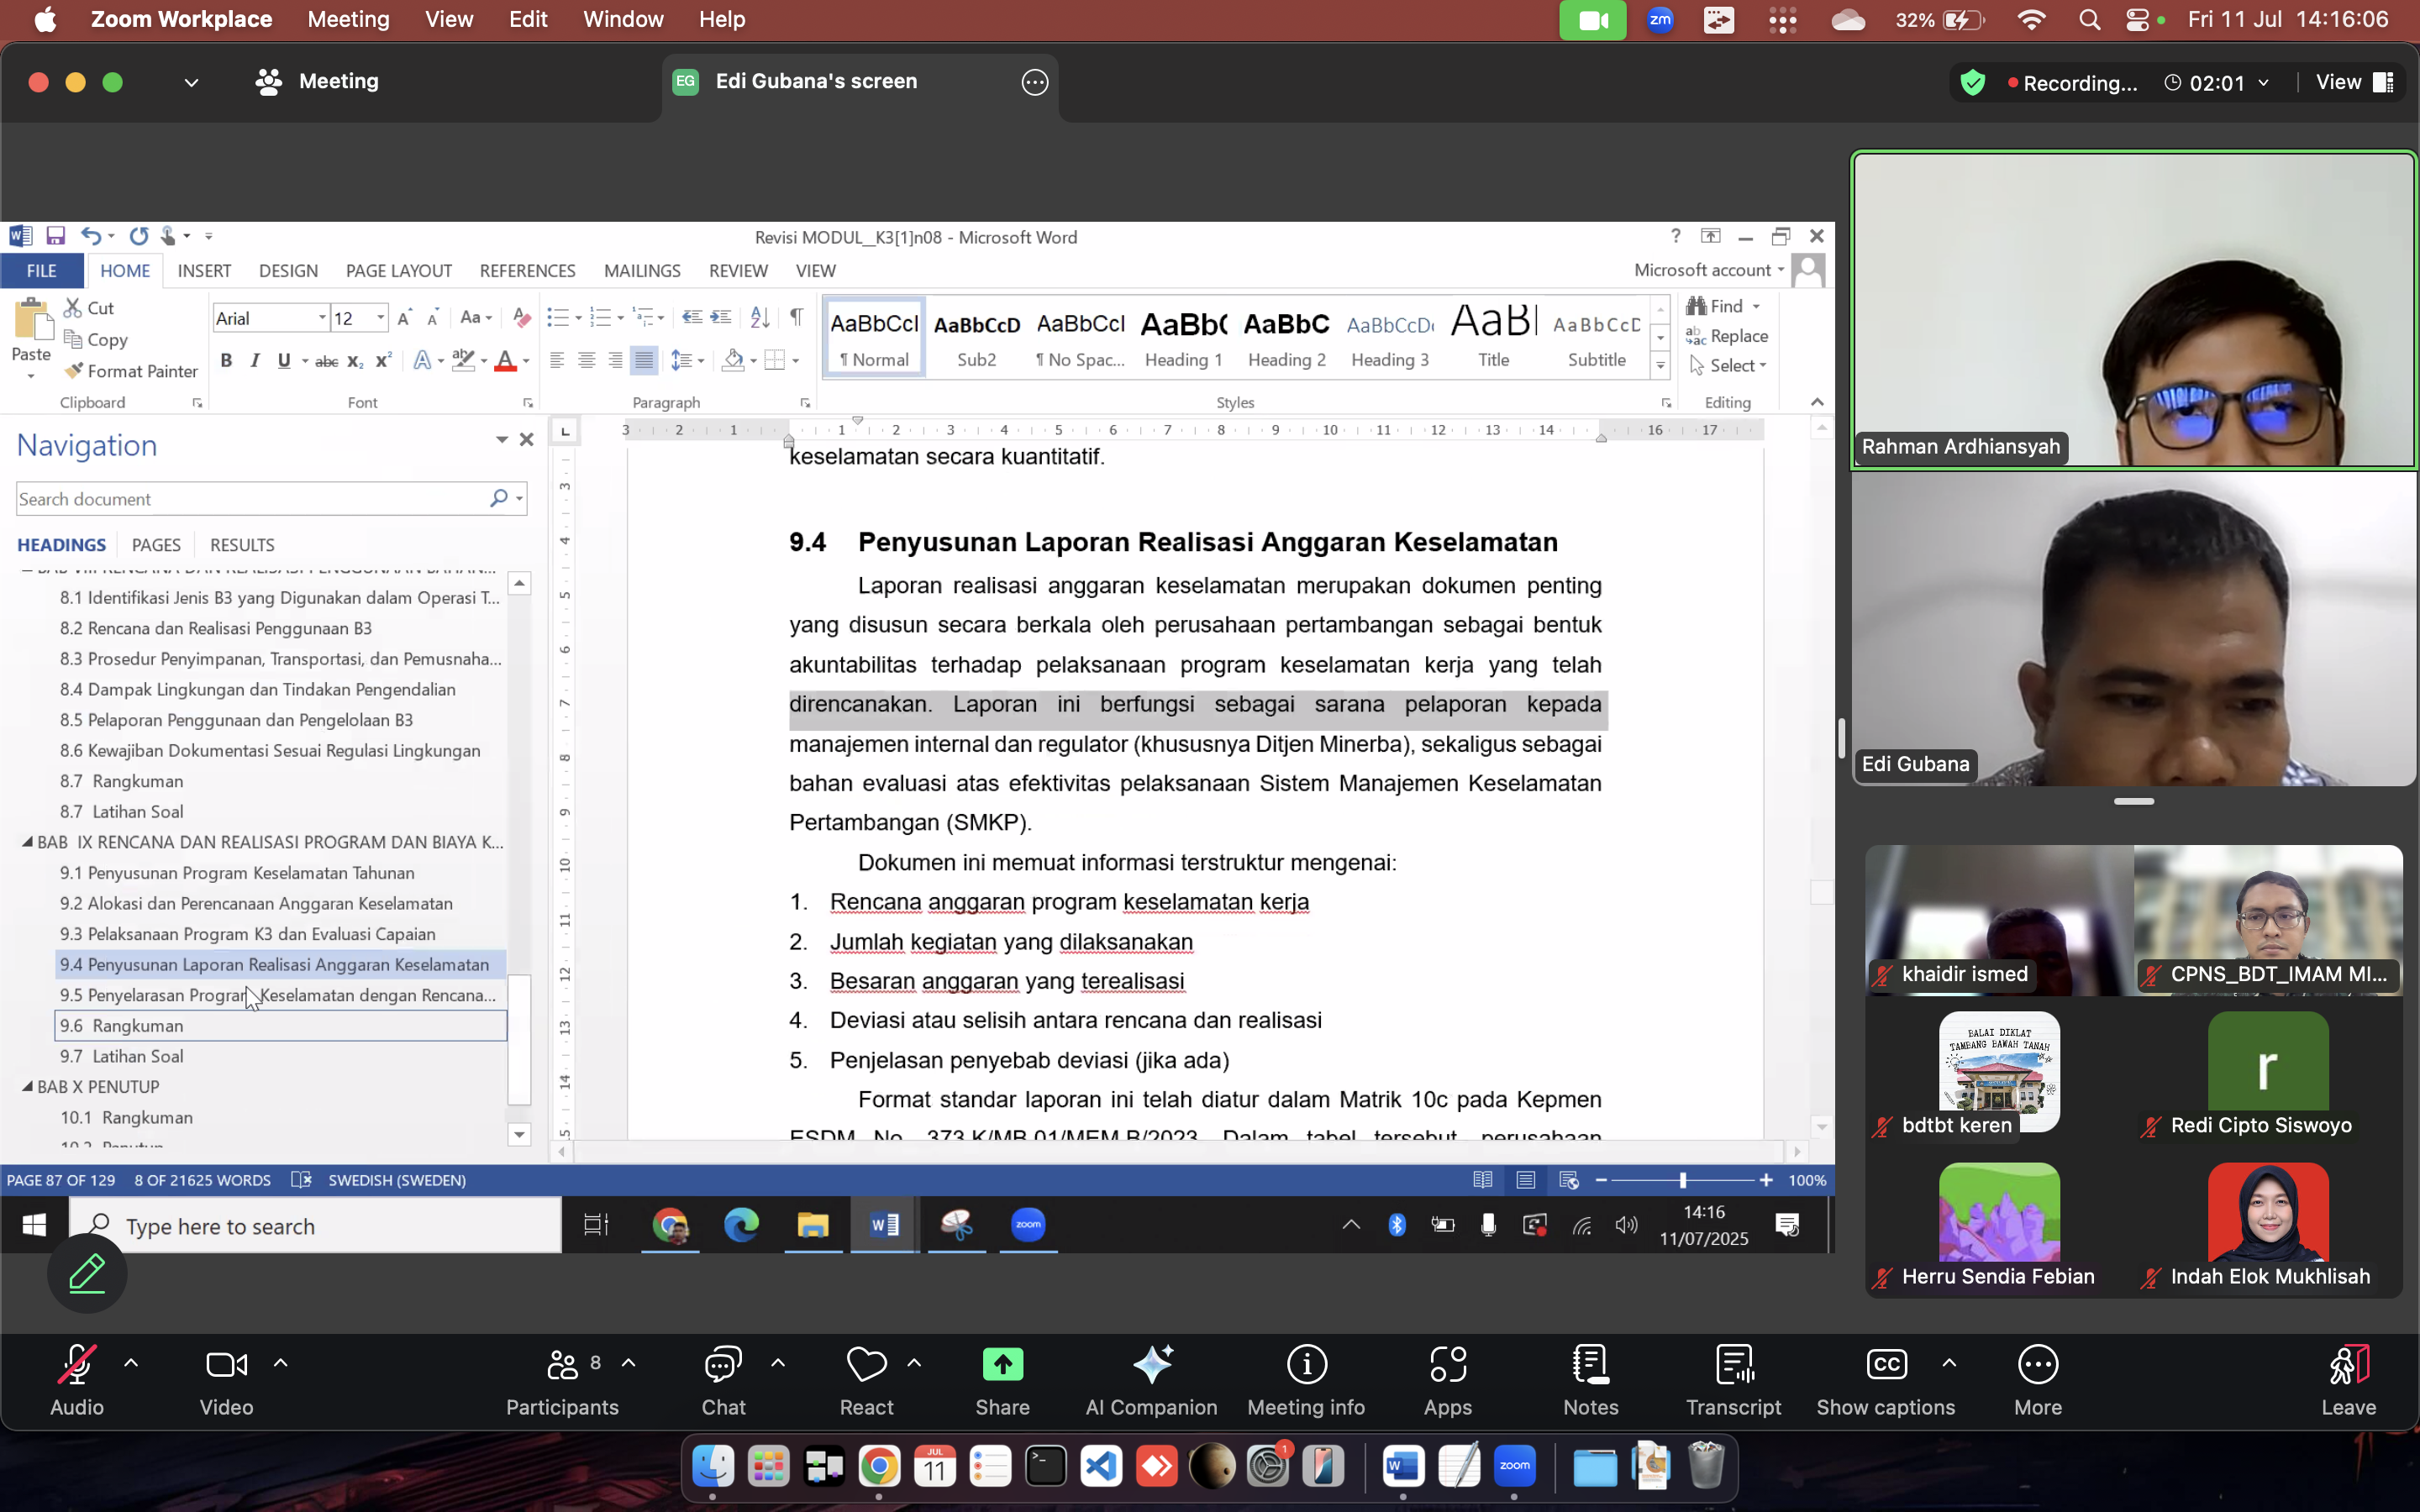
Task: Click the Share screen icon
Action: click(x=1002, y=1380)
